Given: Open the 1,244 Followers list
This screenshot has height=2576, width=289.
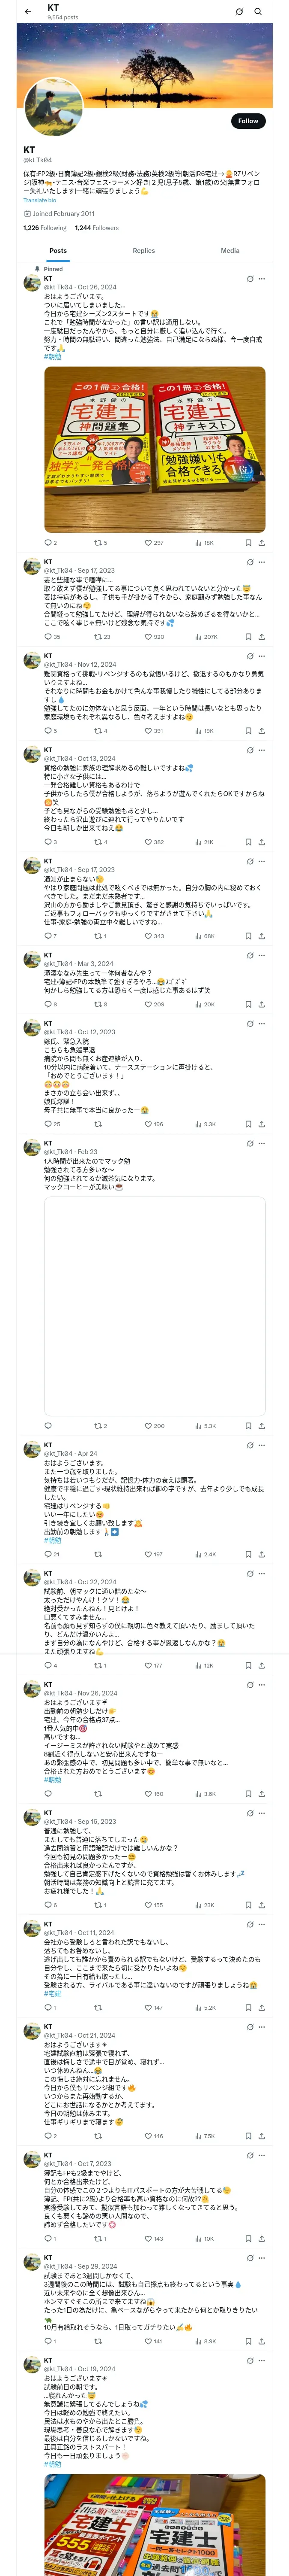Looking at the screenshot, I should point(97,228).
